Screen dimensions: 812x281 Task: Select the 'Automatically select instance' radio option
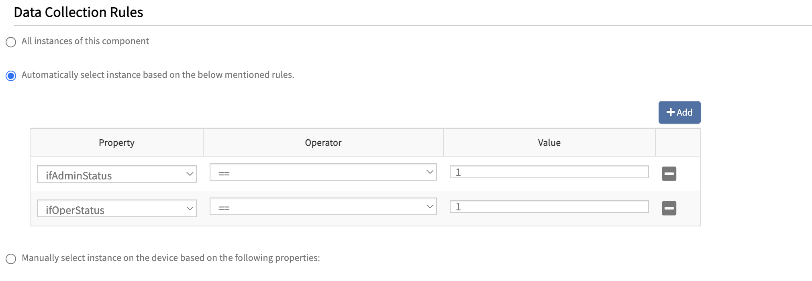click(11, 76)
